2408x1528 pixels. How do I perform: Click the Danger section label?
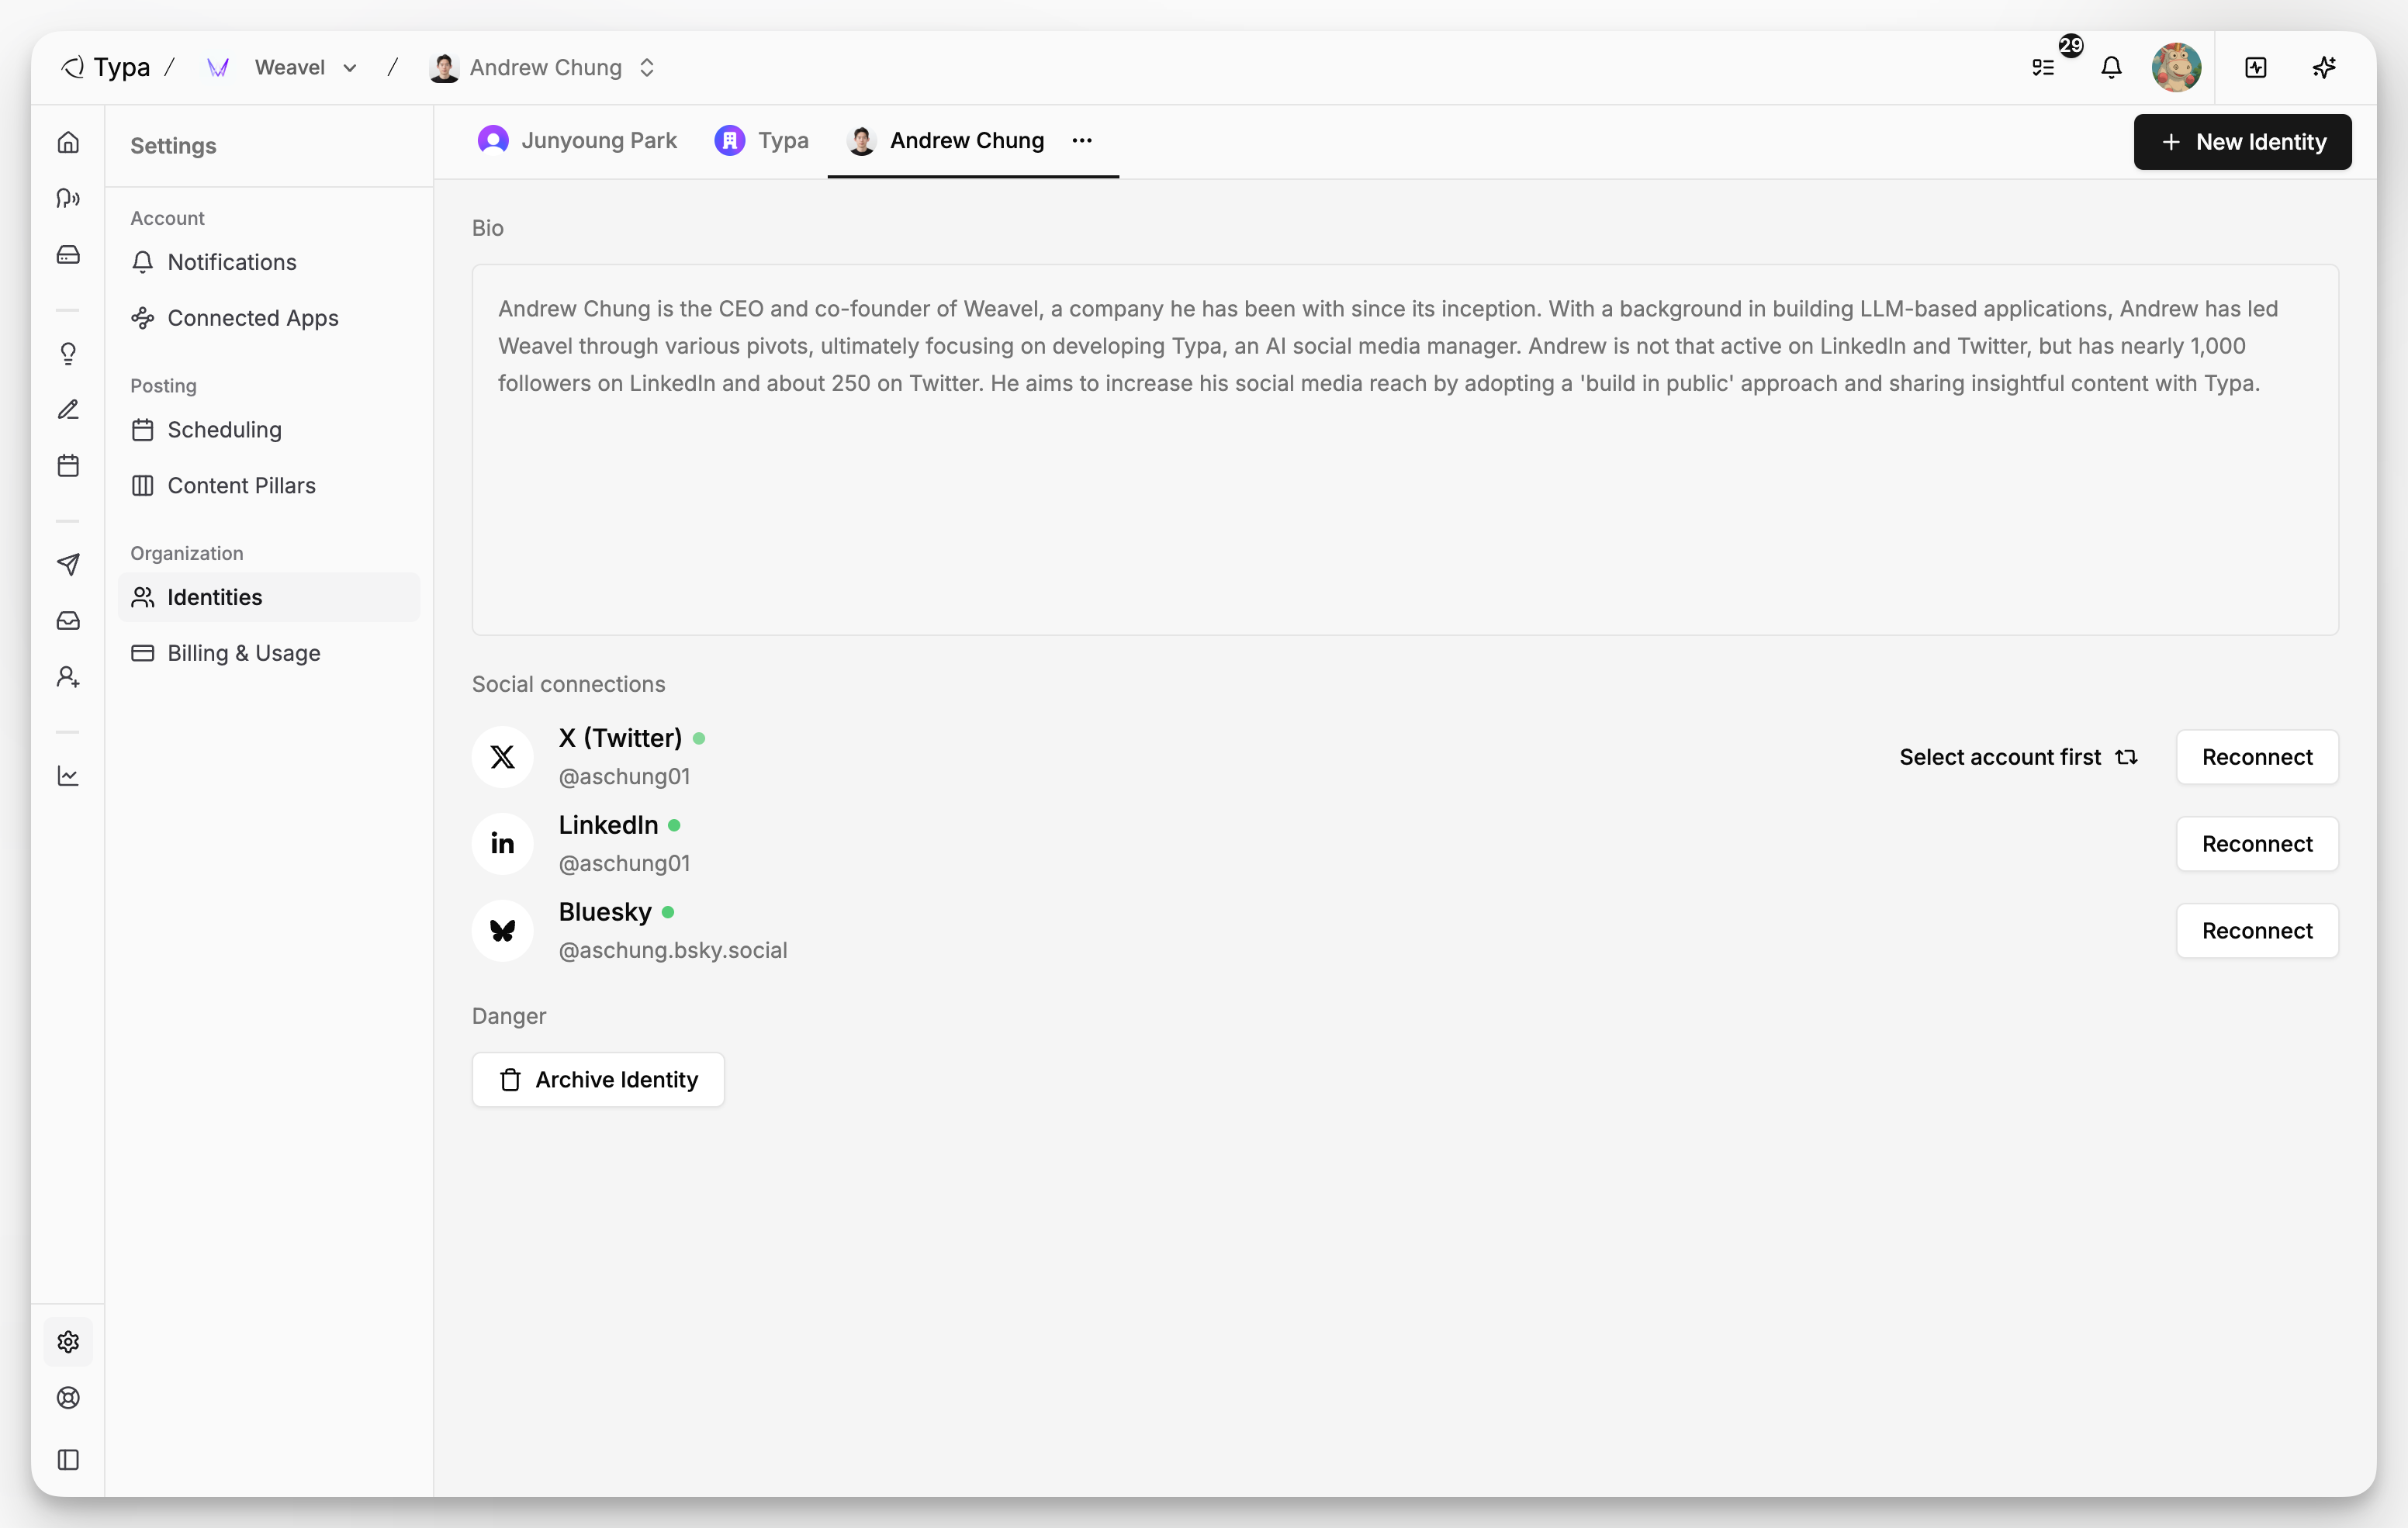[x=509, y=1016]
